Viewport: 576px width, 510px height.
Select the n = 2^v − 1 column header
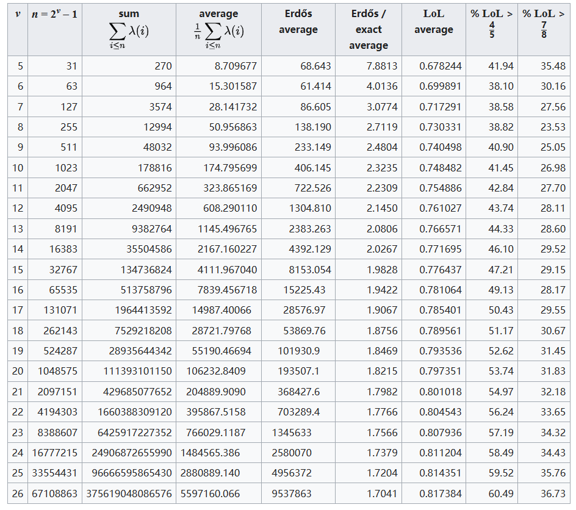(54, 13)
